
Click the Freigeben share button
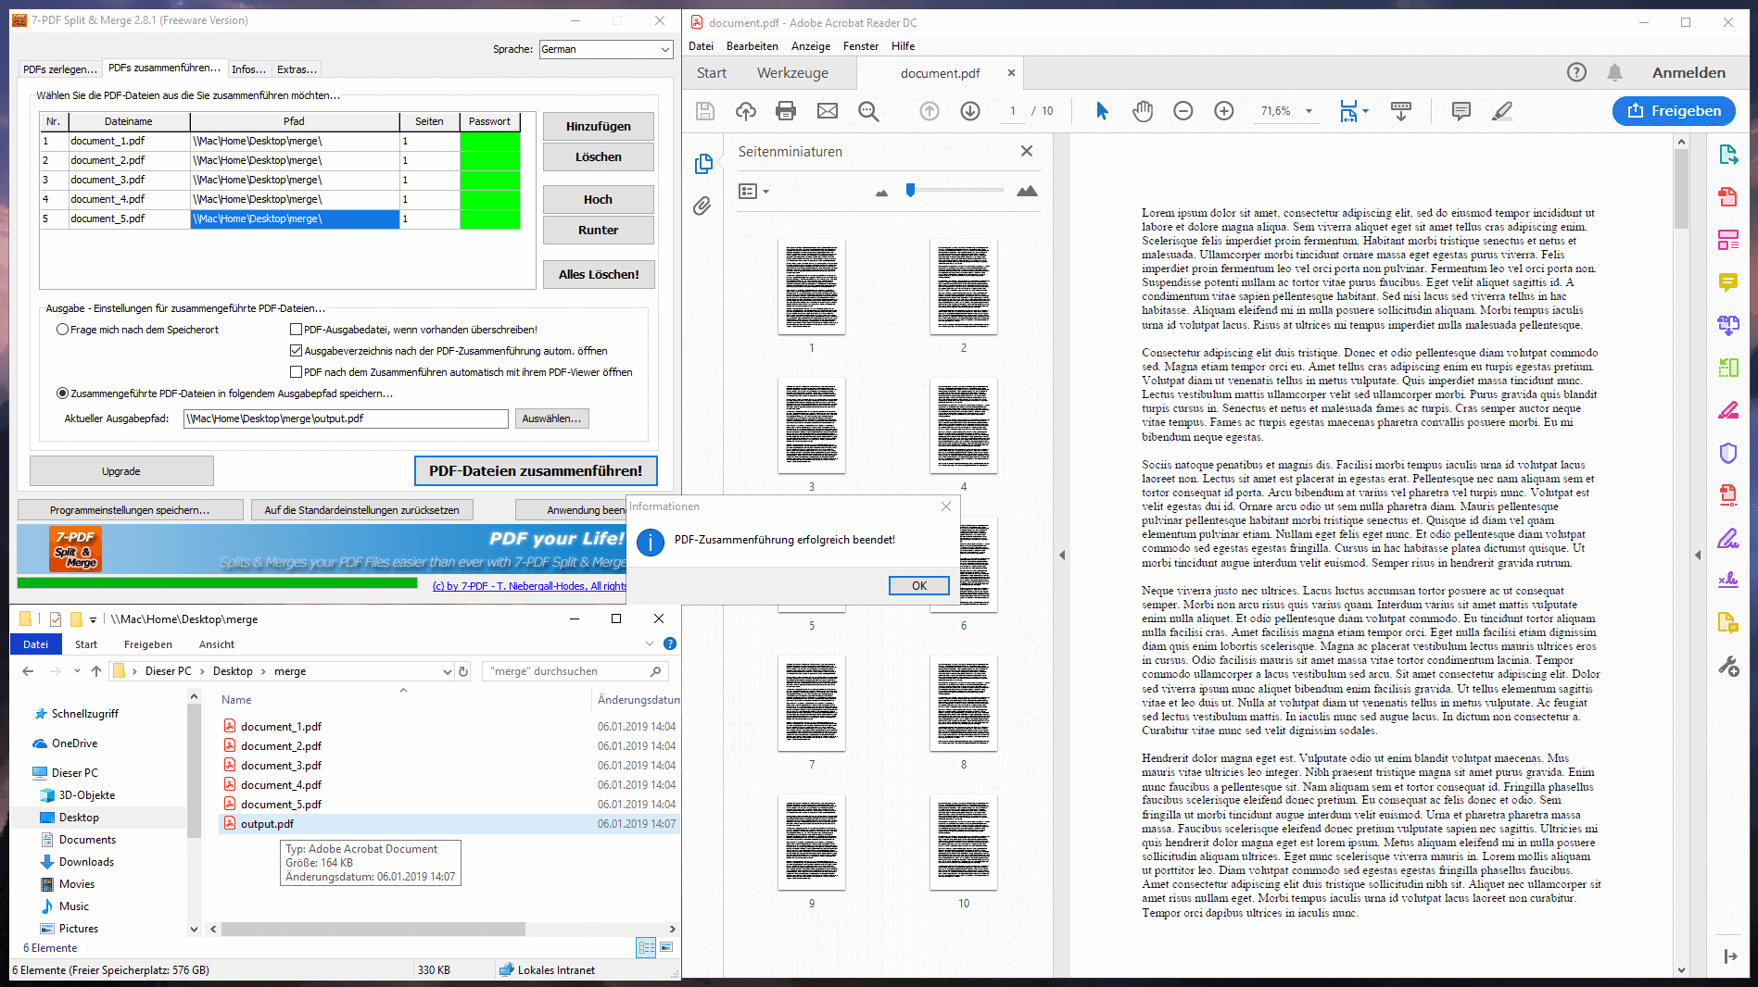[1675, 111]
